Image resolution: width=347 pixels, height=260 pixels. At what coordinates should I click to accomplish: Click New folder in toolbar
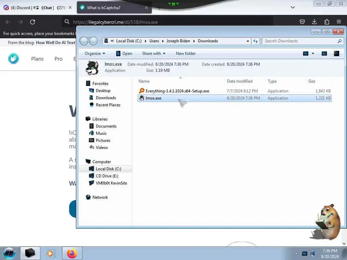coord(186,53)
